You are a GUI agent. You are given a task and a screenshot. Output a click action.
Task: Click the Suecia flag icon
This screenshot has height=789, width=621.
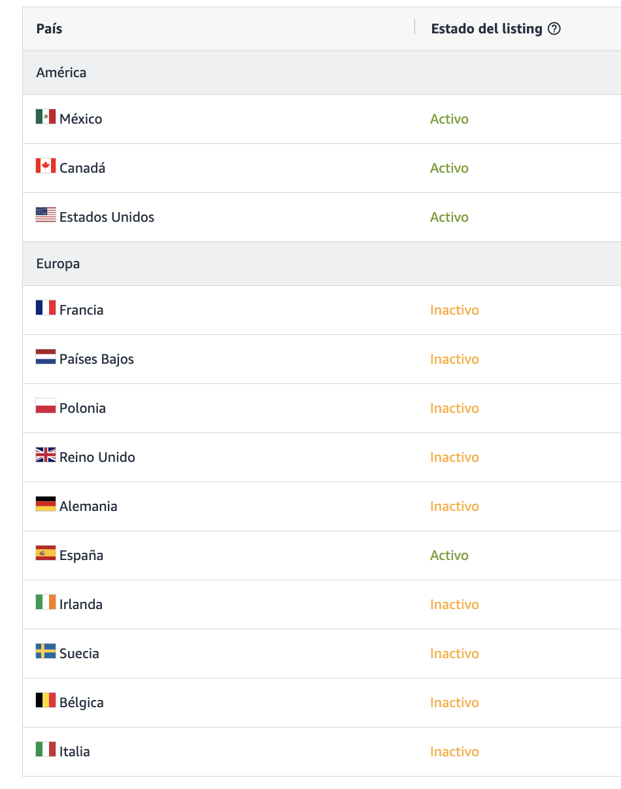tap(46, 652)
